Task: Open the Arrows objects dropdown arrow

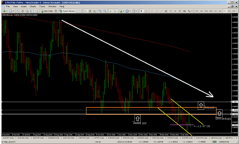Action: (x=192, y=11)
